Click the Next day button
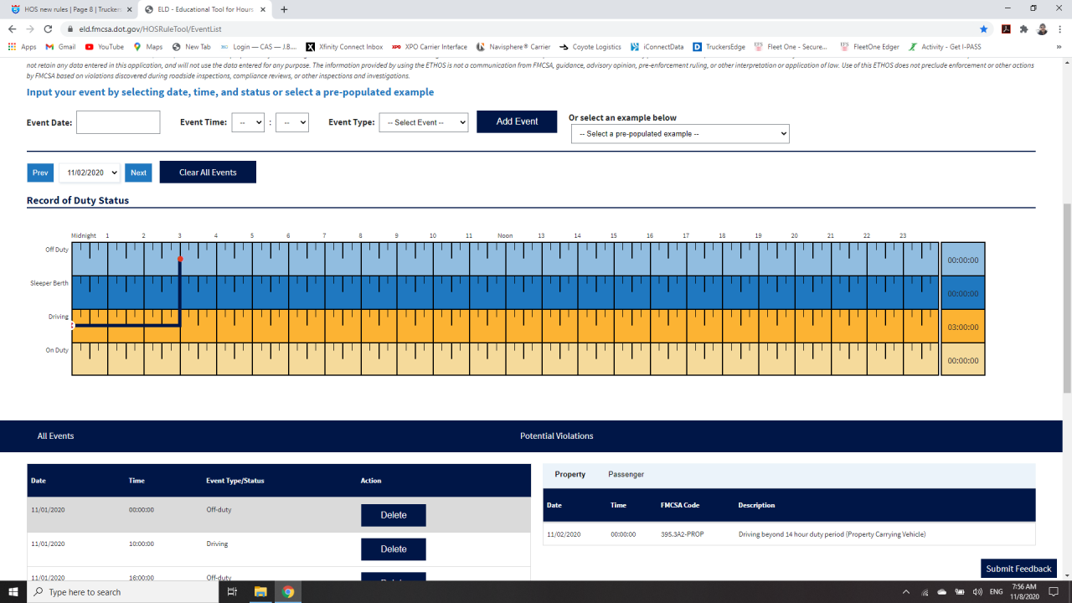The height and width of the screenshot is (603, 1072). pyautogui.click(x=138, y=173)
